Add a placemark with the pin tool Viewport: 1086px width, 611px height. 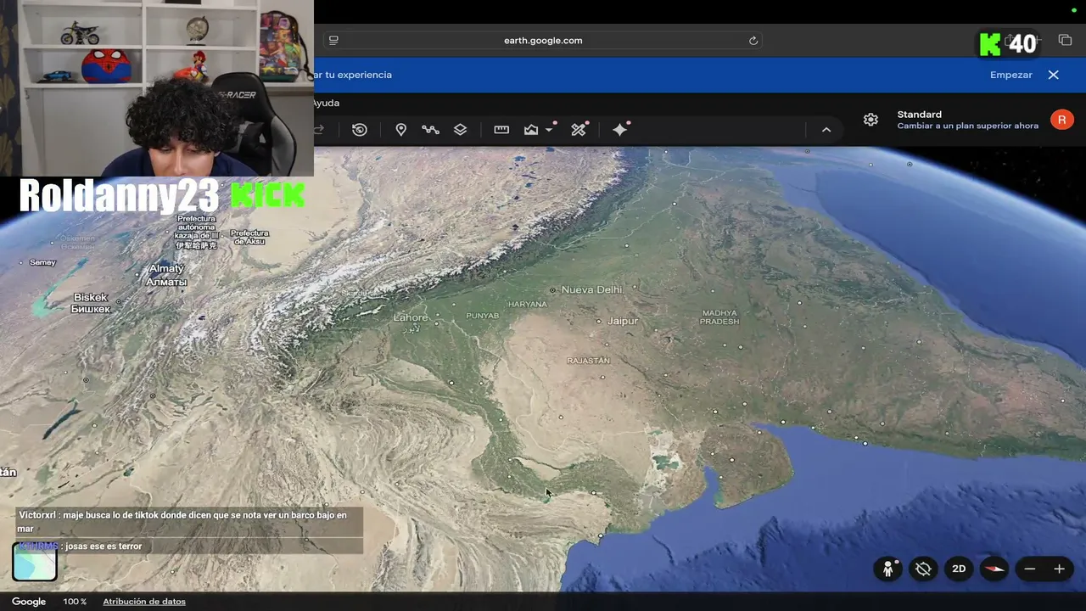(x=401, y=130)
